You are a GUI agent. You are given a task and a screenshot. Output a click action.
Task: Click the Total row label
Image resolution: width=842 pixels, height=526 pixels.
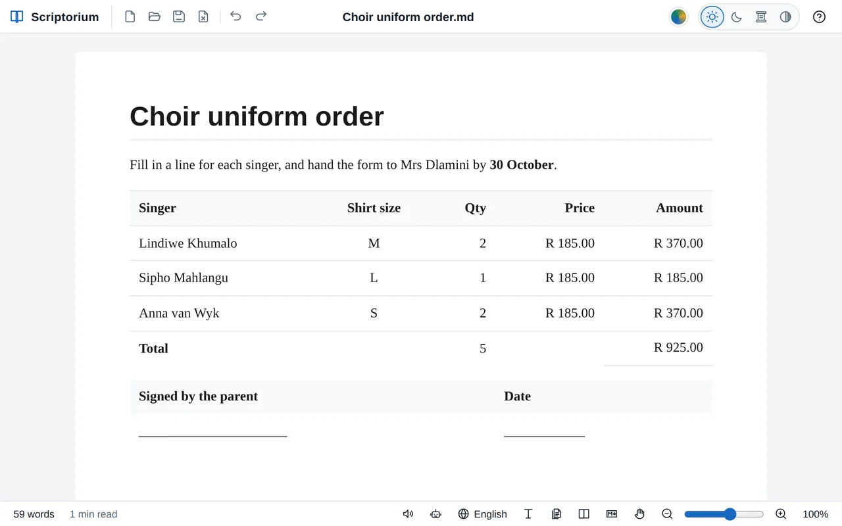(153, 348)
